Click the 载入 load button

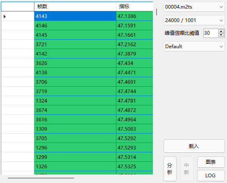tap(194, 146)
